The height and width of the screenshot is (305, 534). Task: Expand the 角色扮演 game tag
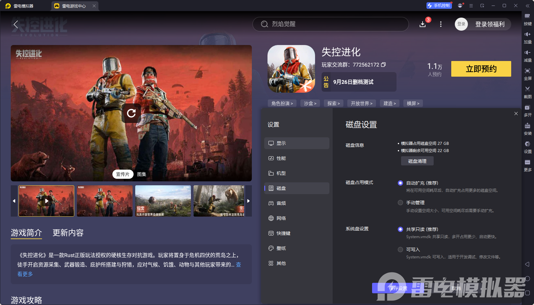(282, 103)
